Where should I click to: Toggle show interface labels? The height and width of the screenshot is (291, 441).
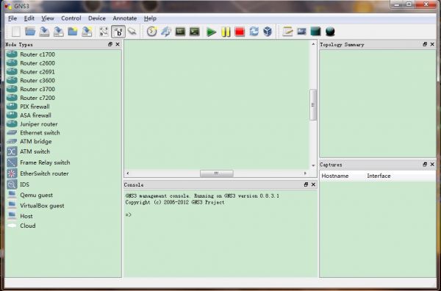click(104, 32)
